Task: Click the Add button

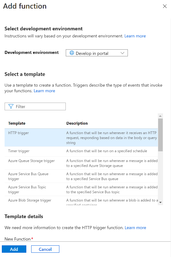Action: click(14, 249)
